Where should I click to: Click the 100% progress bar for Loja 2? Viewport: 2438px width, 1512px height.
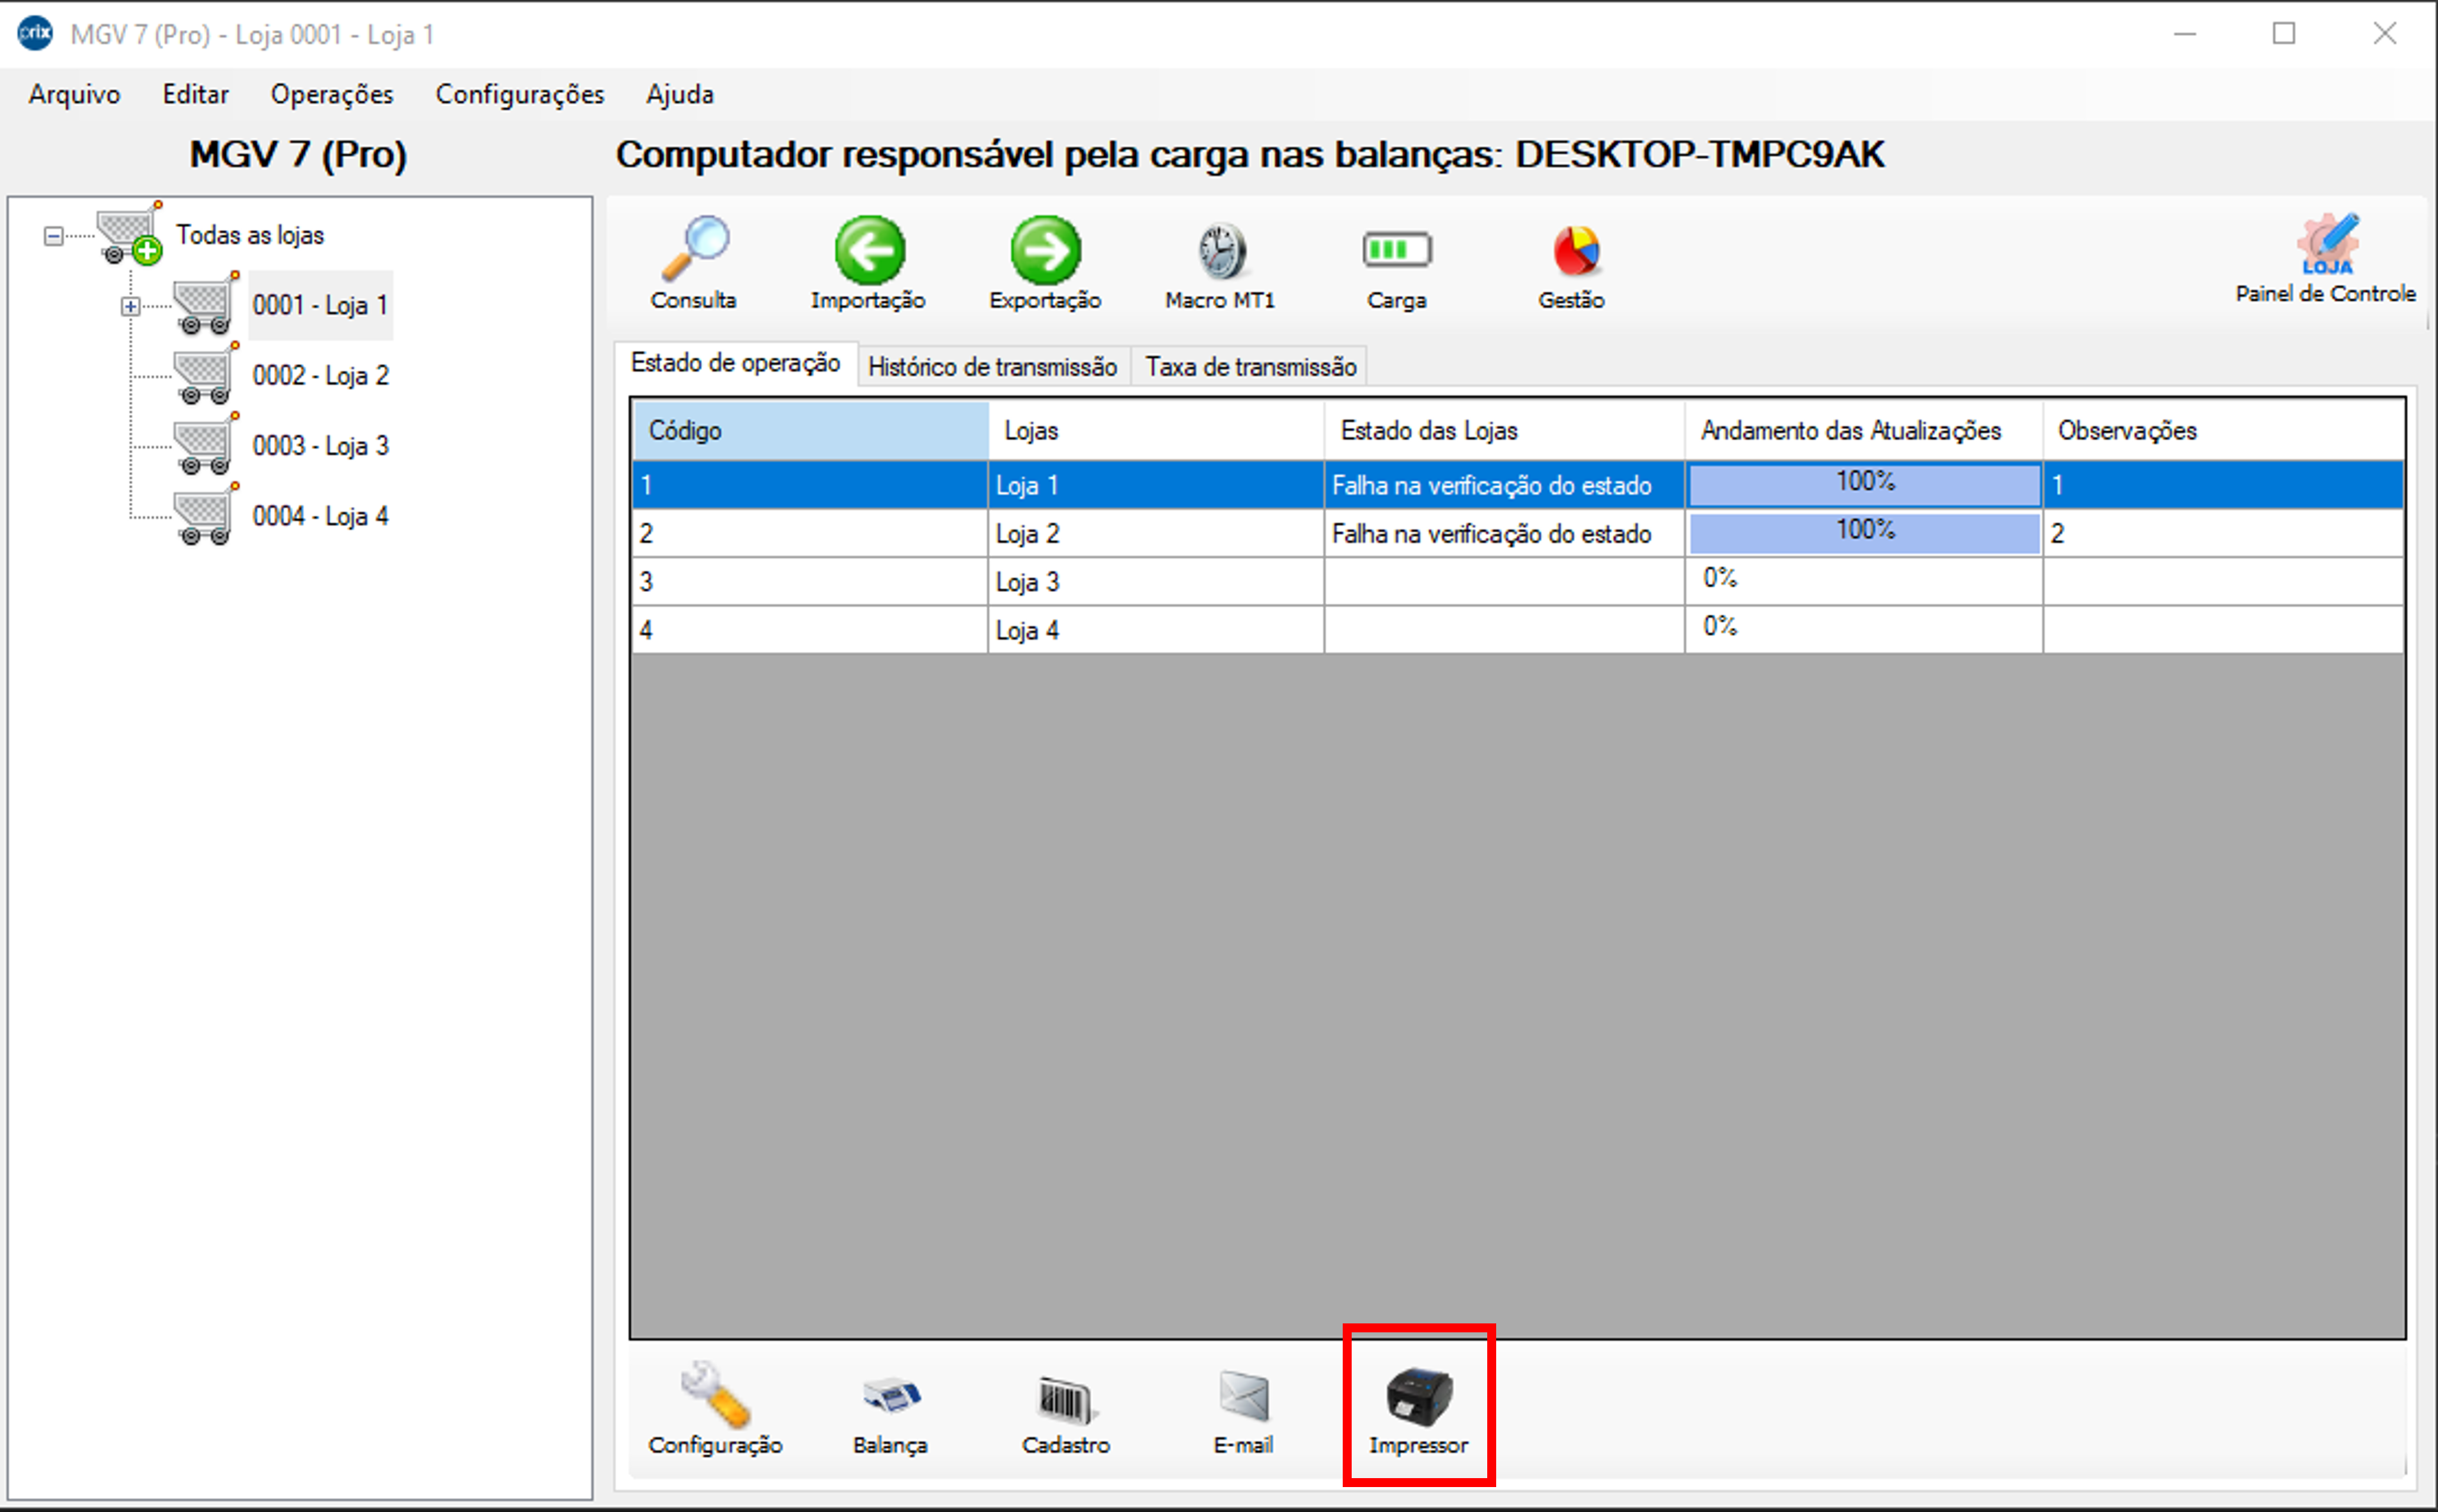click(1865, 533)
